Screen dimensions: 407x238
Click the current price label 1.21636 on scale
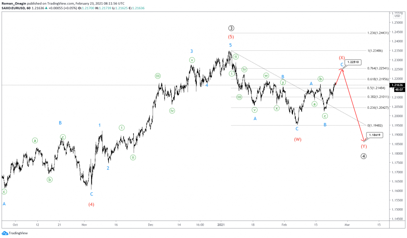[x=397, y=84]
